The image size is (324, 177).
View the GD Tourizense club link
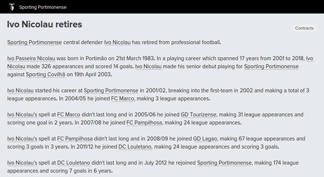[x=198, y=115]
